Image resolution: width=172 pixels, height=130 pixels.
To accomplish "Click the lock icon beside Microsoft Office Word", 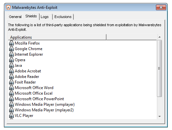I will [11, 88].
